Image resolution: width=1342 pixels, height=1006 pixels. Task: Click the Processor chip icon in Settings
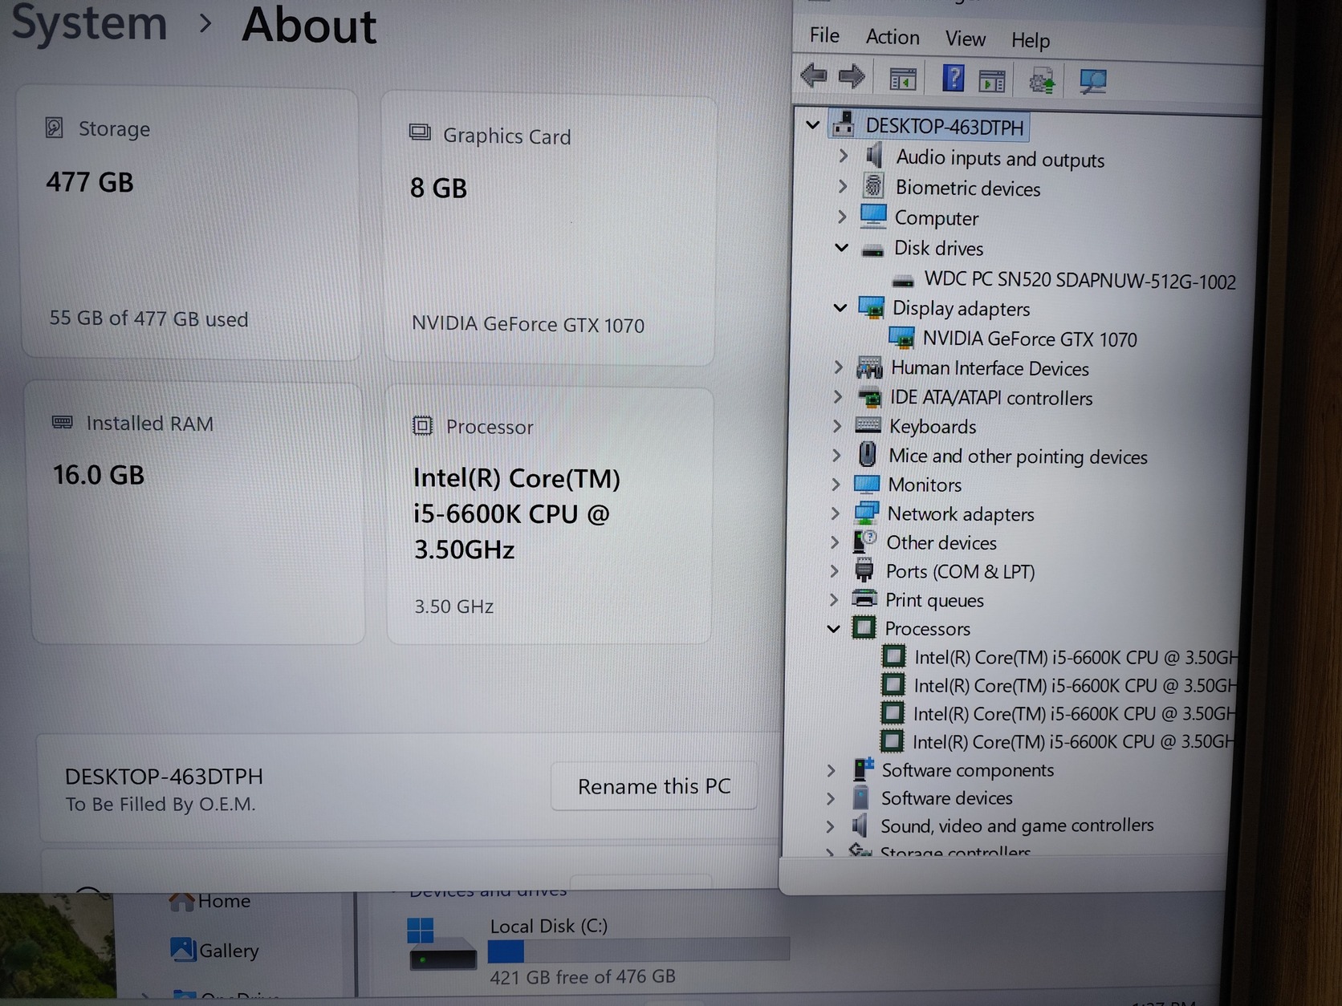[x=422, y=425]
